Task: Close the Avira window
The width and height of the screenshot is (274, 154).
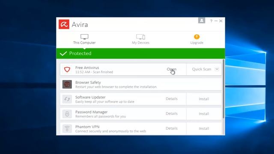Action: (x=221, y=21)
